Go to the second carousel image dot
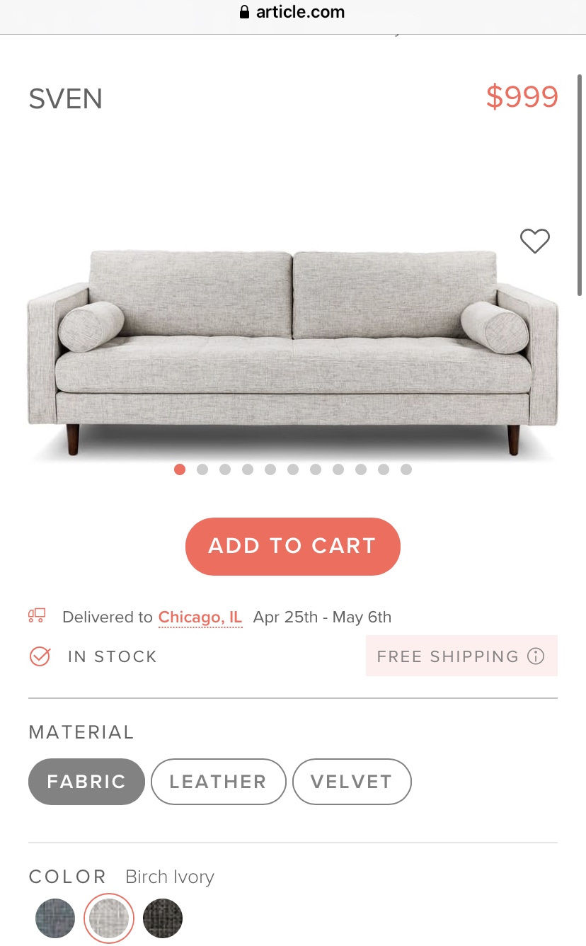Viewport: 586px width, 946px height. point(202,469)
